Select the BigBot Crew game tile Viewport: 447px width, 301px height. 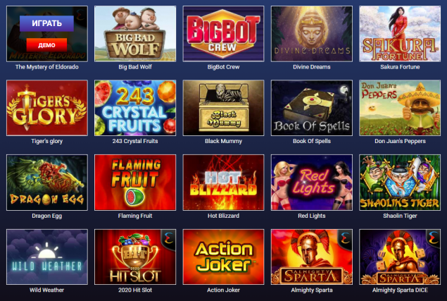224,34
